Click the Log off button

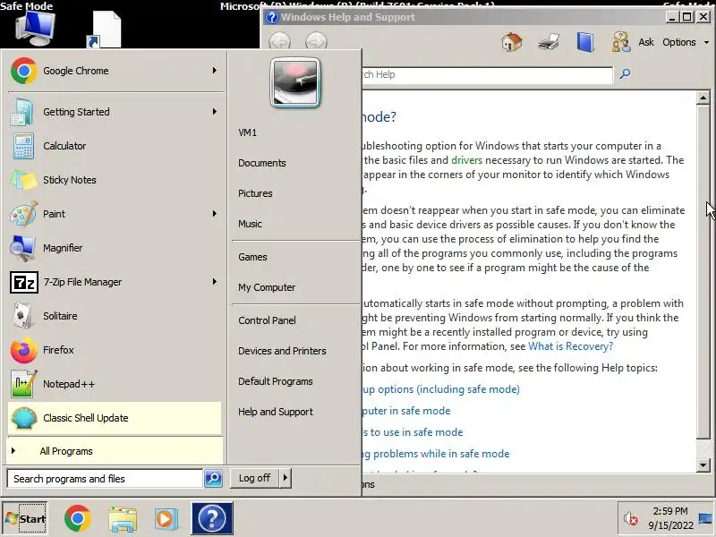255,478
